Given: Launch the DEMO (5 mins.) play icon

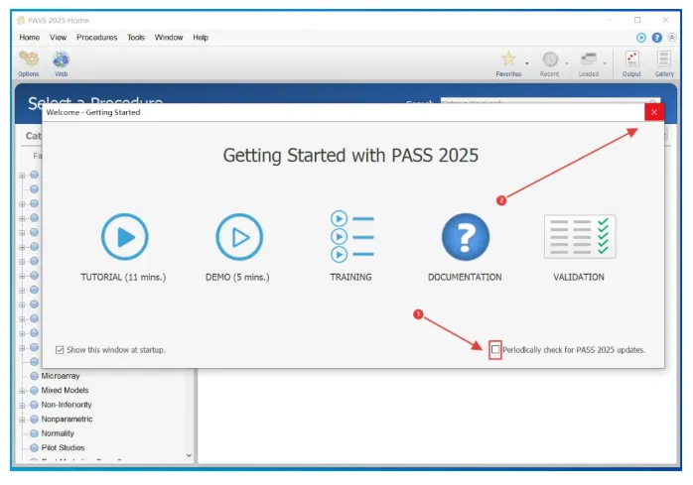Looking at the screenshot, I should (239, 237).
